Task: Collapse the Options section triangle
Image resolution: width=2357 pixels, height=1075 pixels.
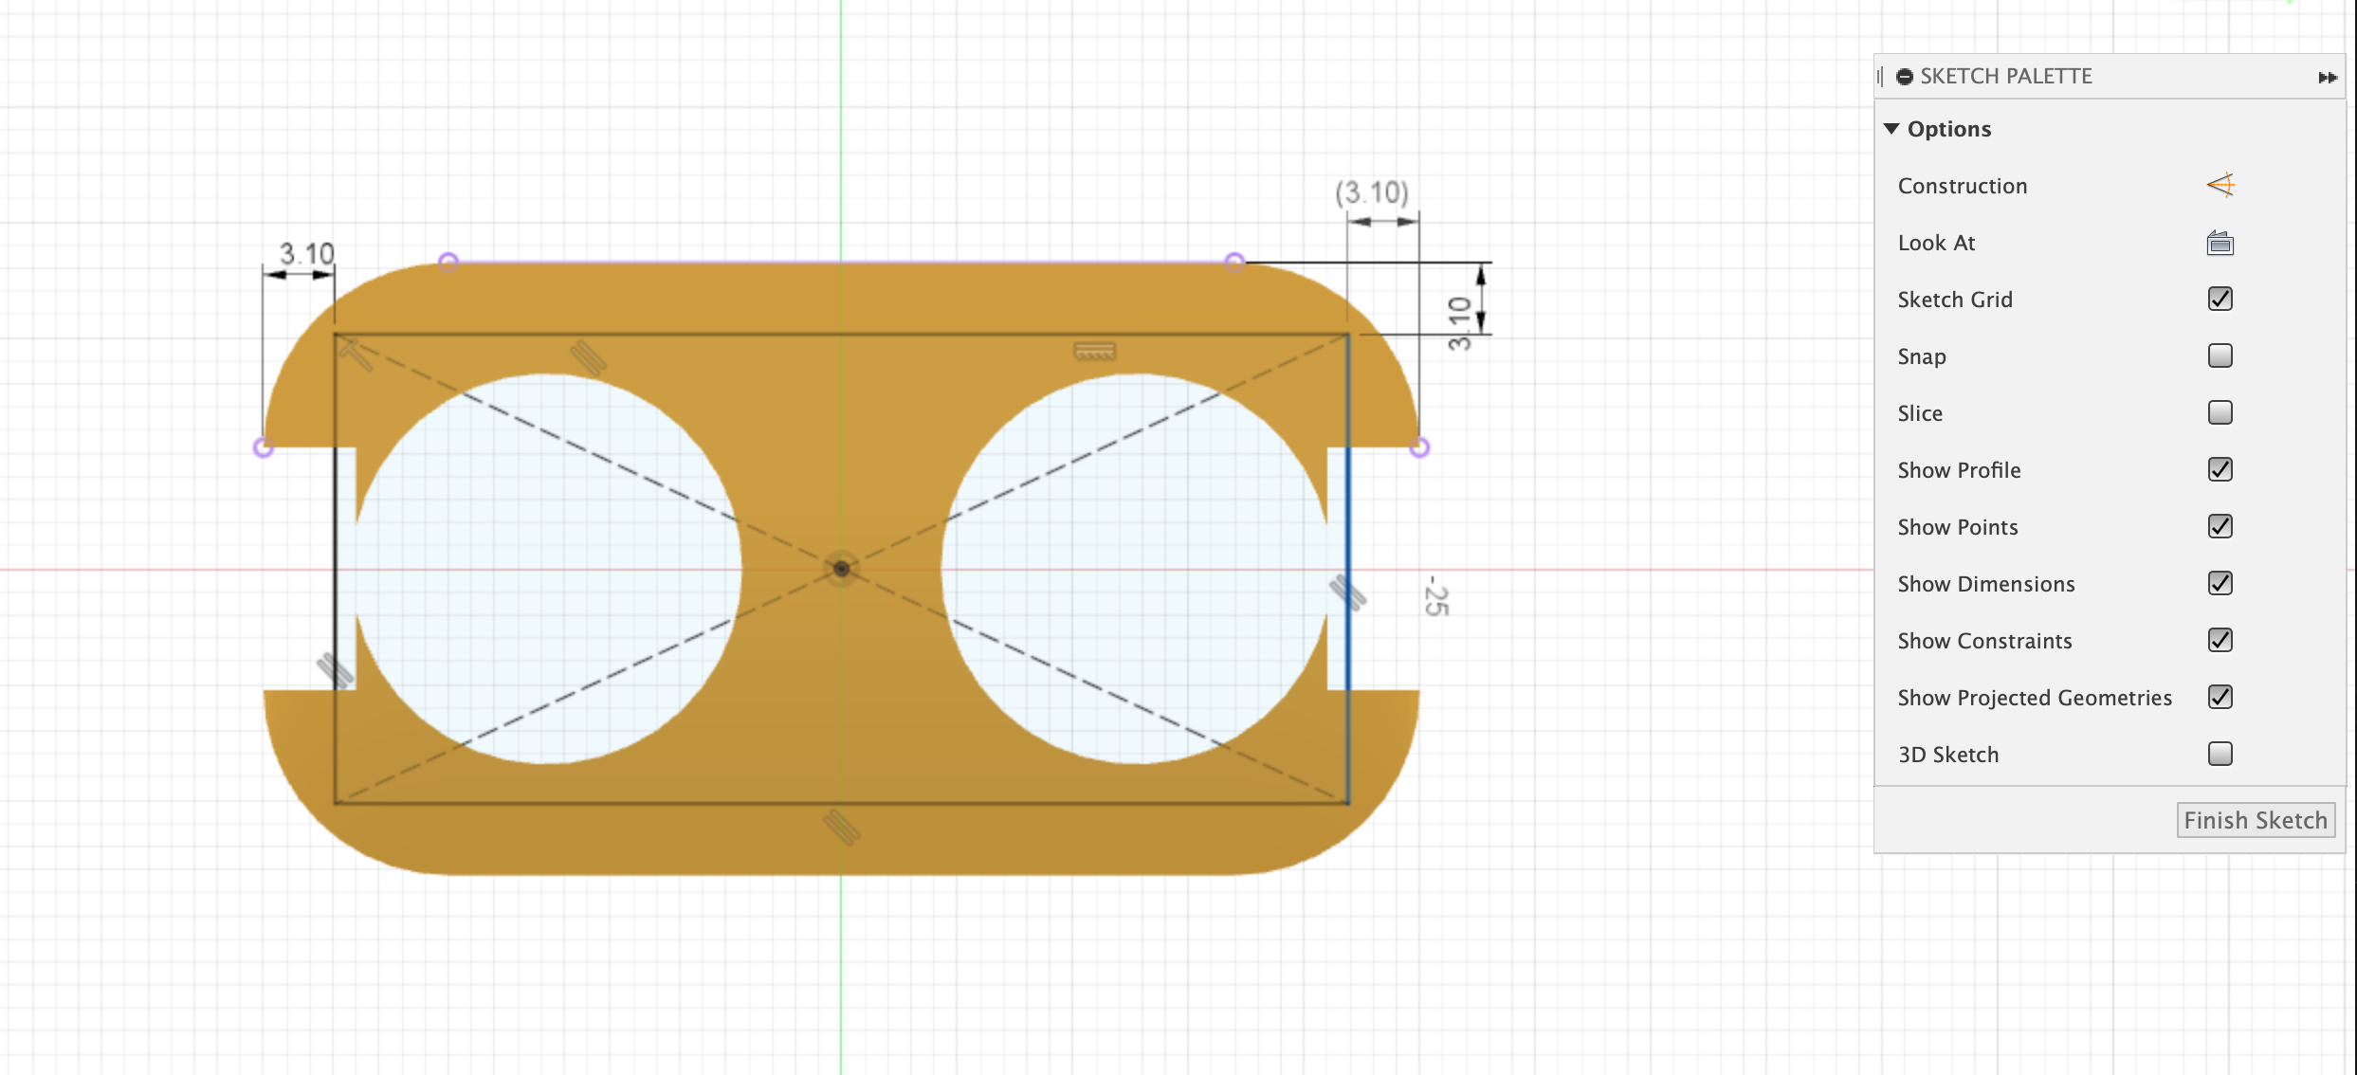Action: [x=1891, y=128]
